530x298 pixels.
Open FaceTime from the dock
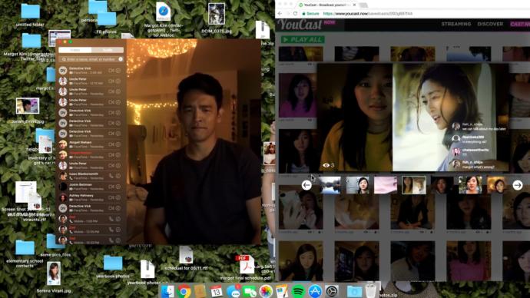coord(250,291)
